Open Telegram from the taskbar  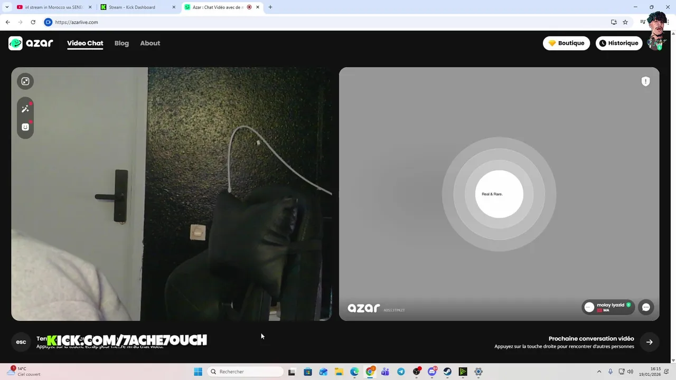click(401, 372)
